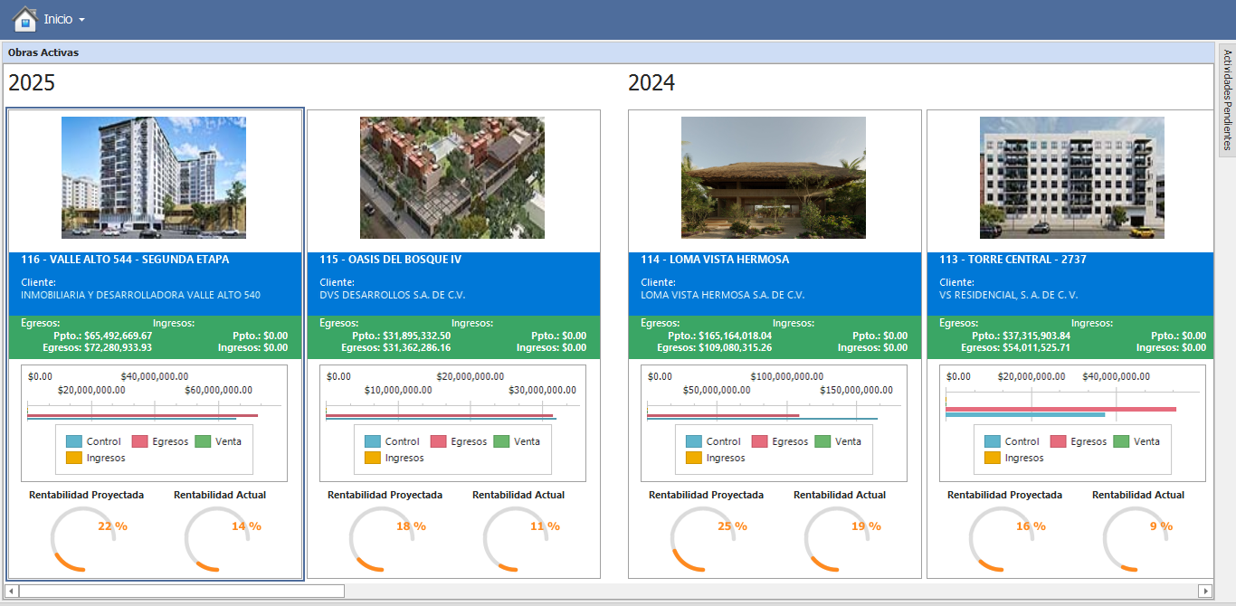This screenshot has height=606, width=1236.
Task: Click the Control legend swatch in the Valle Alto card
Action: [x=74, y=441]
